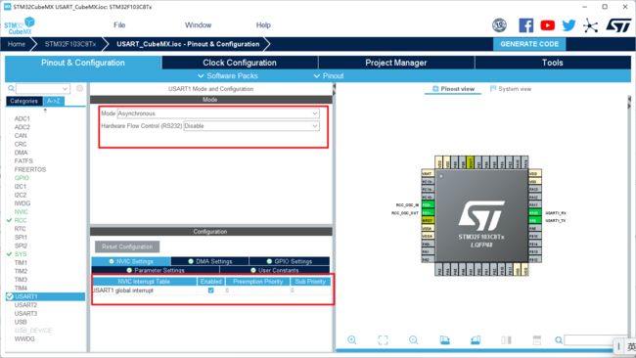The image size is (636, 358).
Task: Collapse the list using the small up arrow
Action: [45, 111]
